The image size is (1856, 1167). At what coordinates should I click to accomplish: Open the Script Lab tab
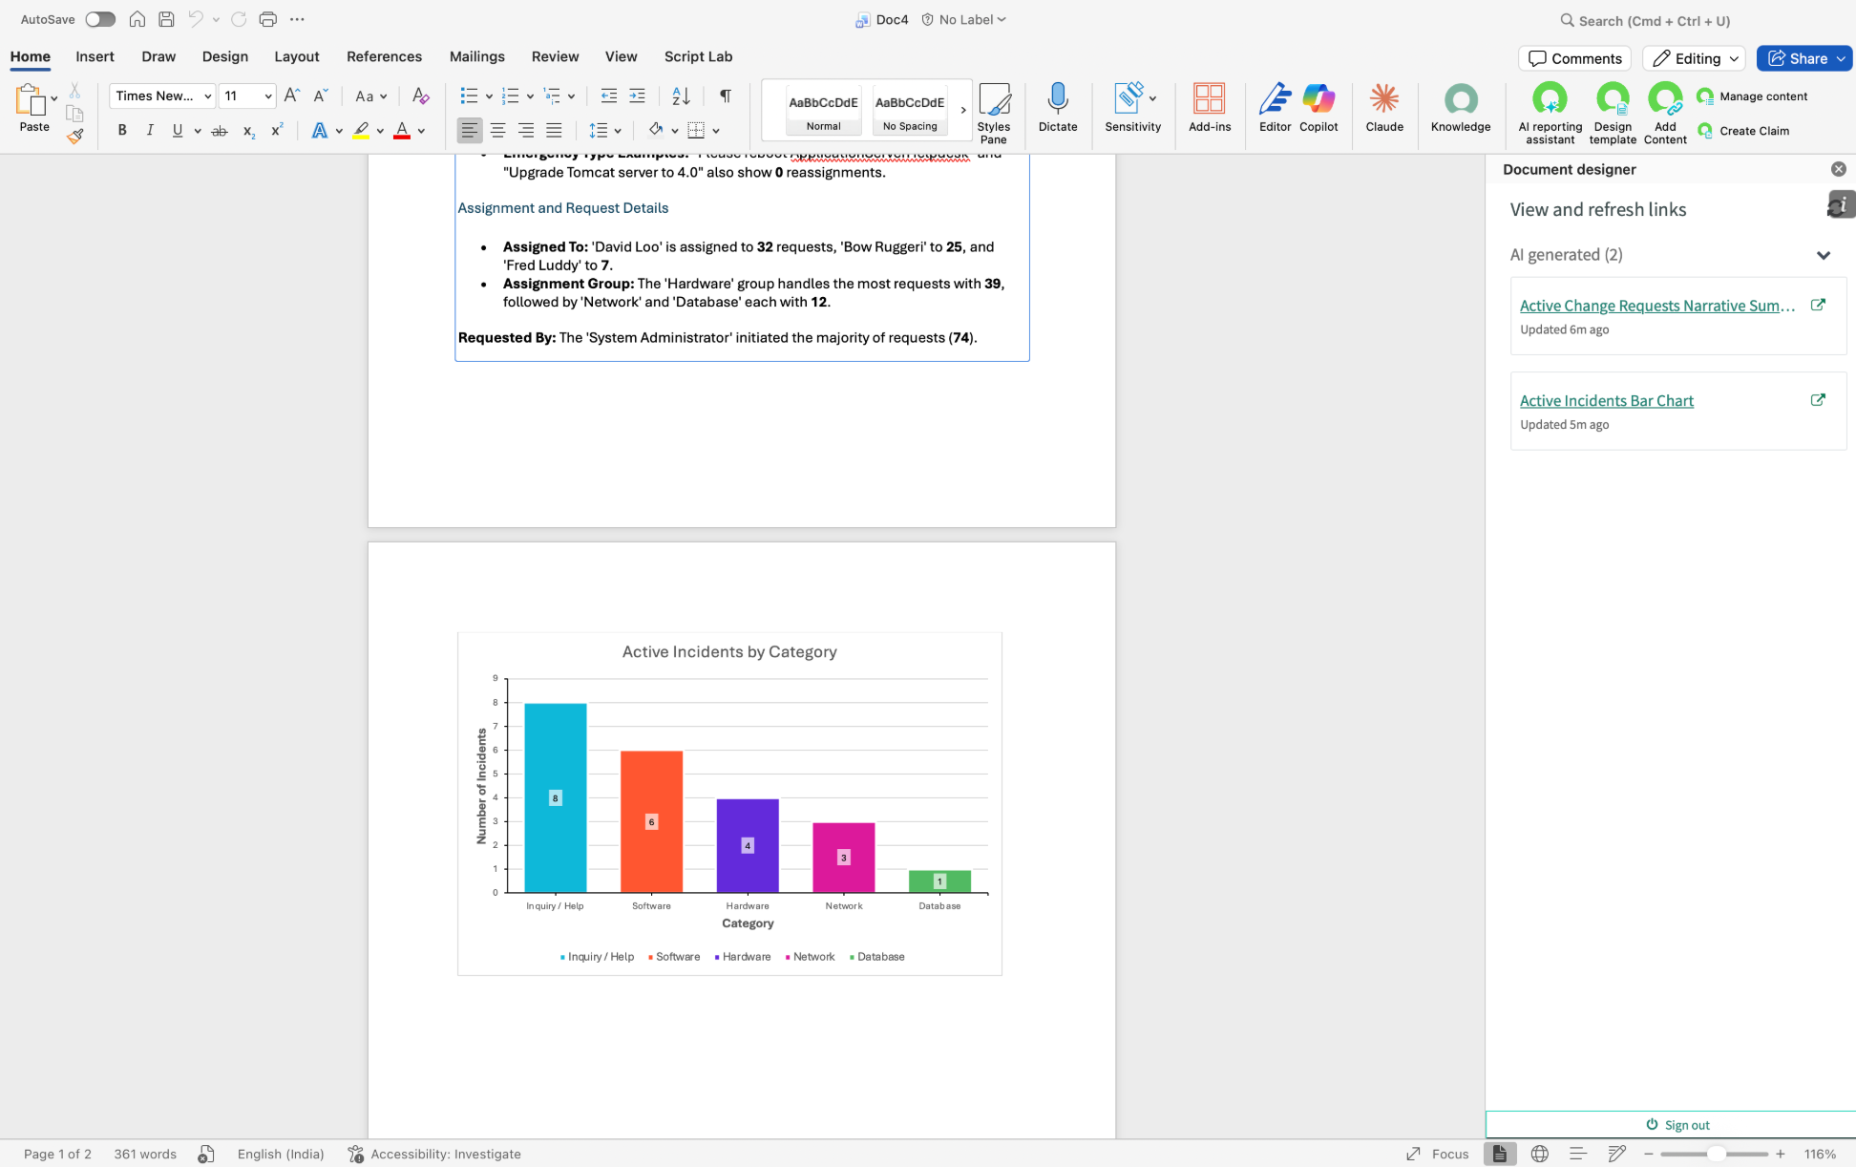coord(698,56)
